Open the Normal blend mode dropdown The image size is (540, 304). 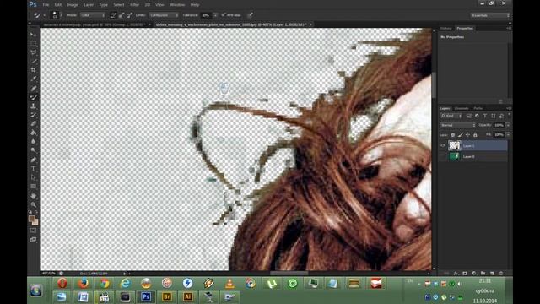(457, 125)
